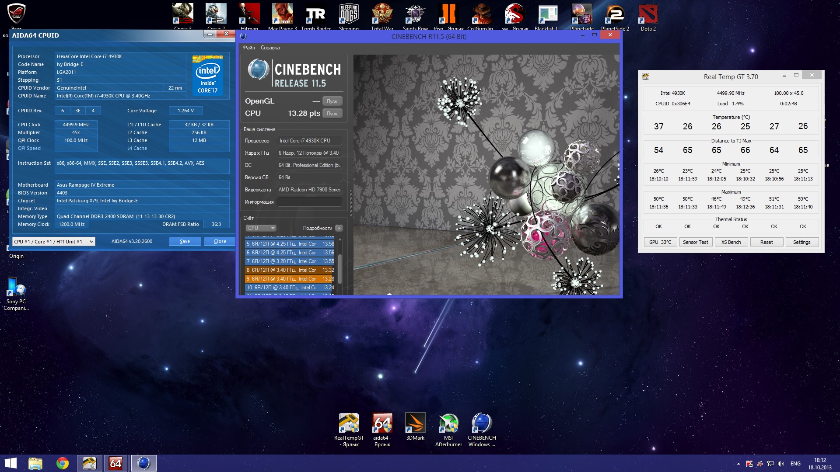The height and width of the screenshot is (472, 840).
Task: Select orange ranking row 8 scoring 13.32
Action: (x=290, y=270)
